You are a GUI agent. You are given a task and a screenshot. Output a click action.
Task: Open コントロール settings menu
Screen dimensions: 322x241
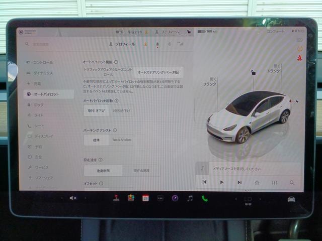coord(49,62)
